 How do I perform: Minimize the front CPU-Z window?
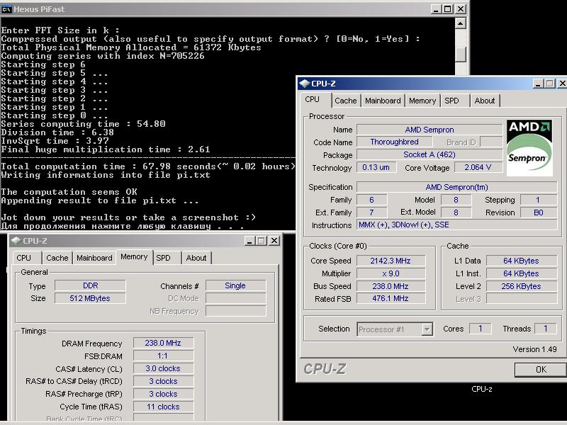[x=538, y=84]
